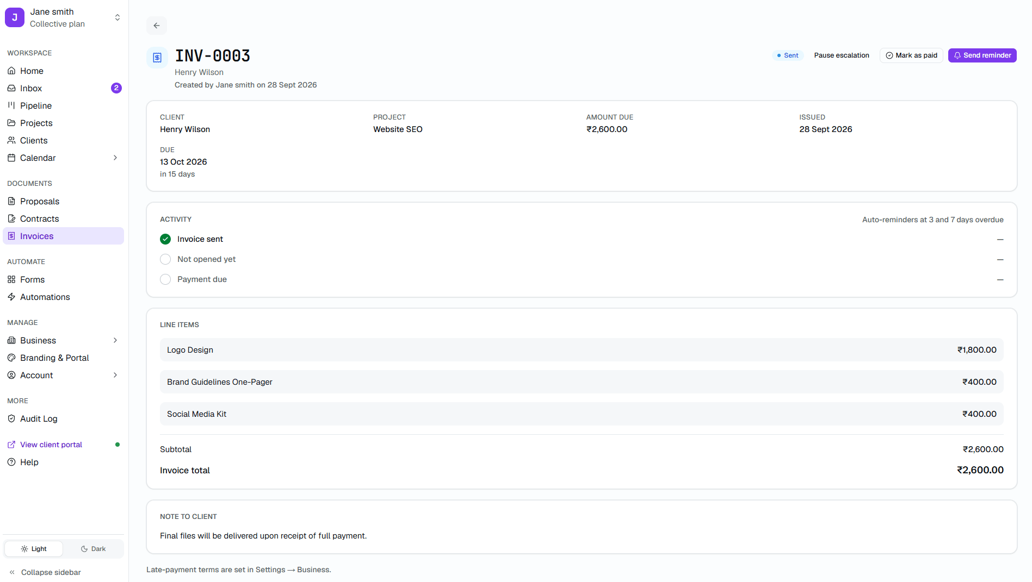
Task: Click the Social Media Kit line item
Action: click(582, 414)
